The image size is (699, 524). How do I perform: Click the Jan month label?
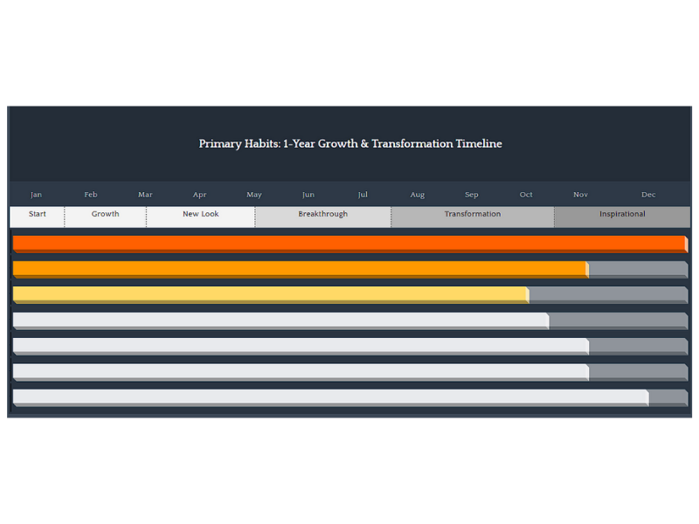(x=36, y=195)
